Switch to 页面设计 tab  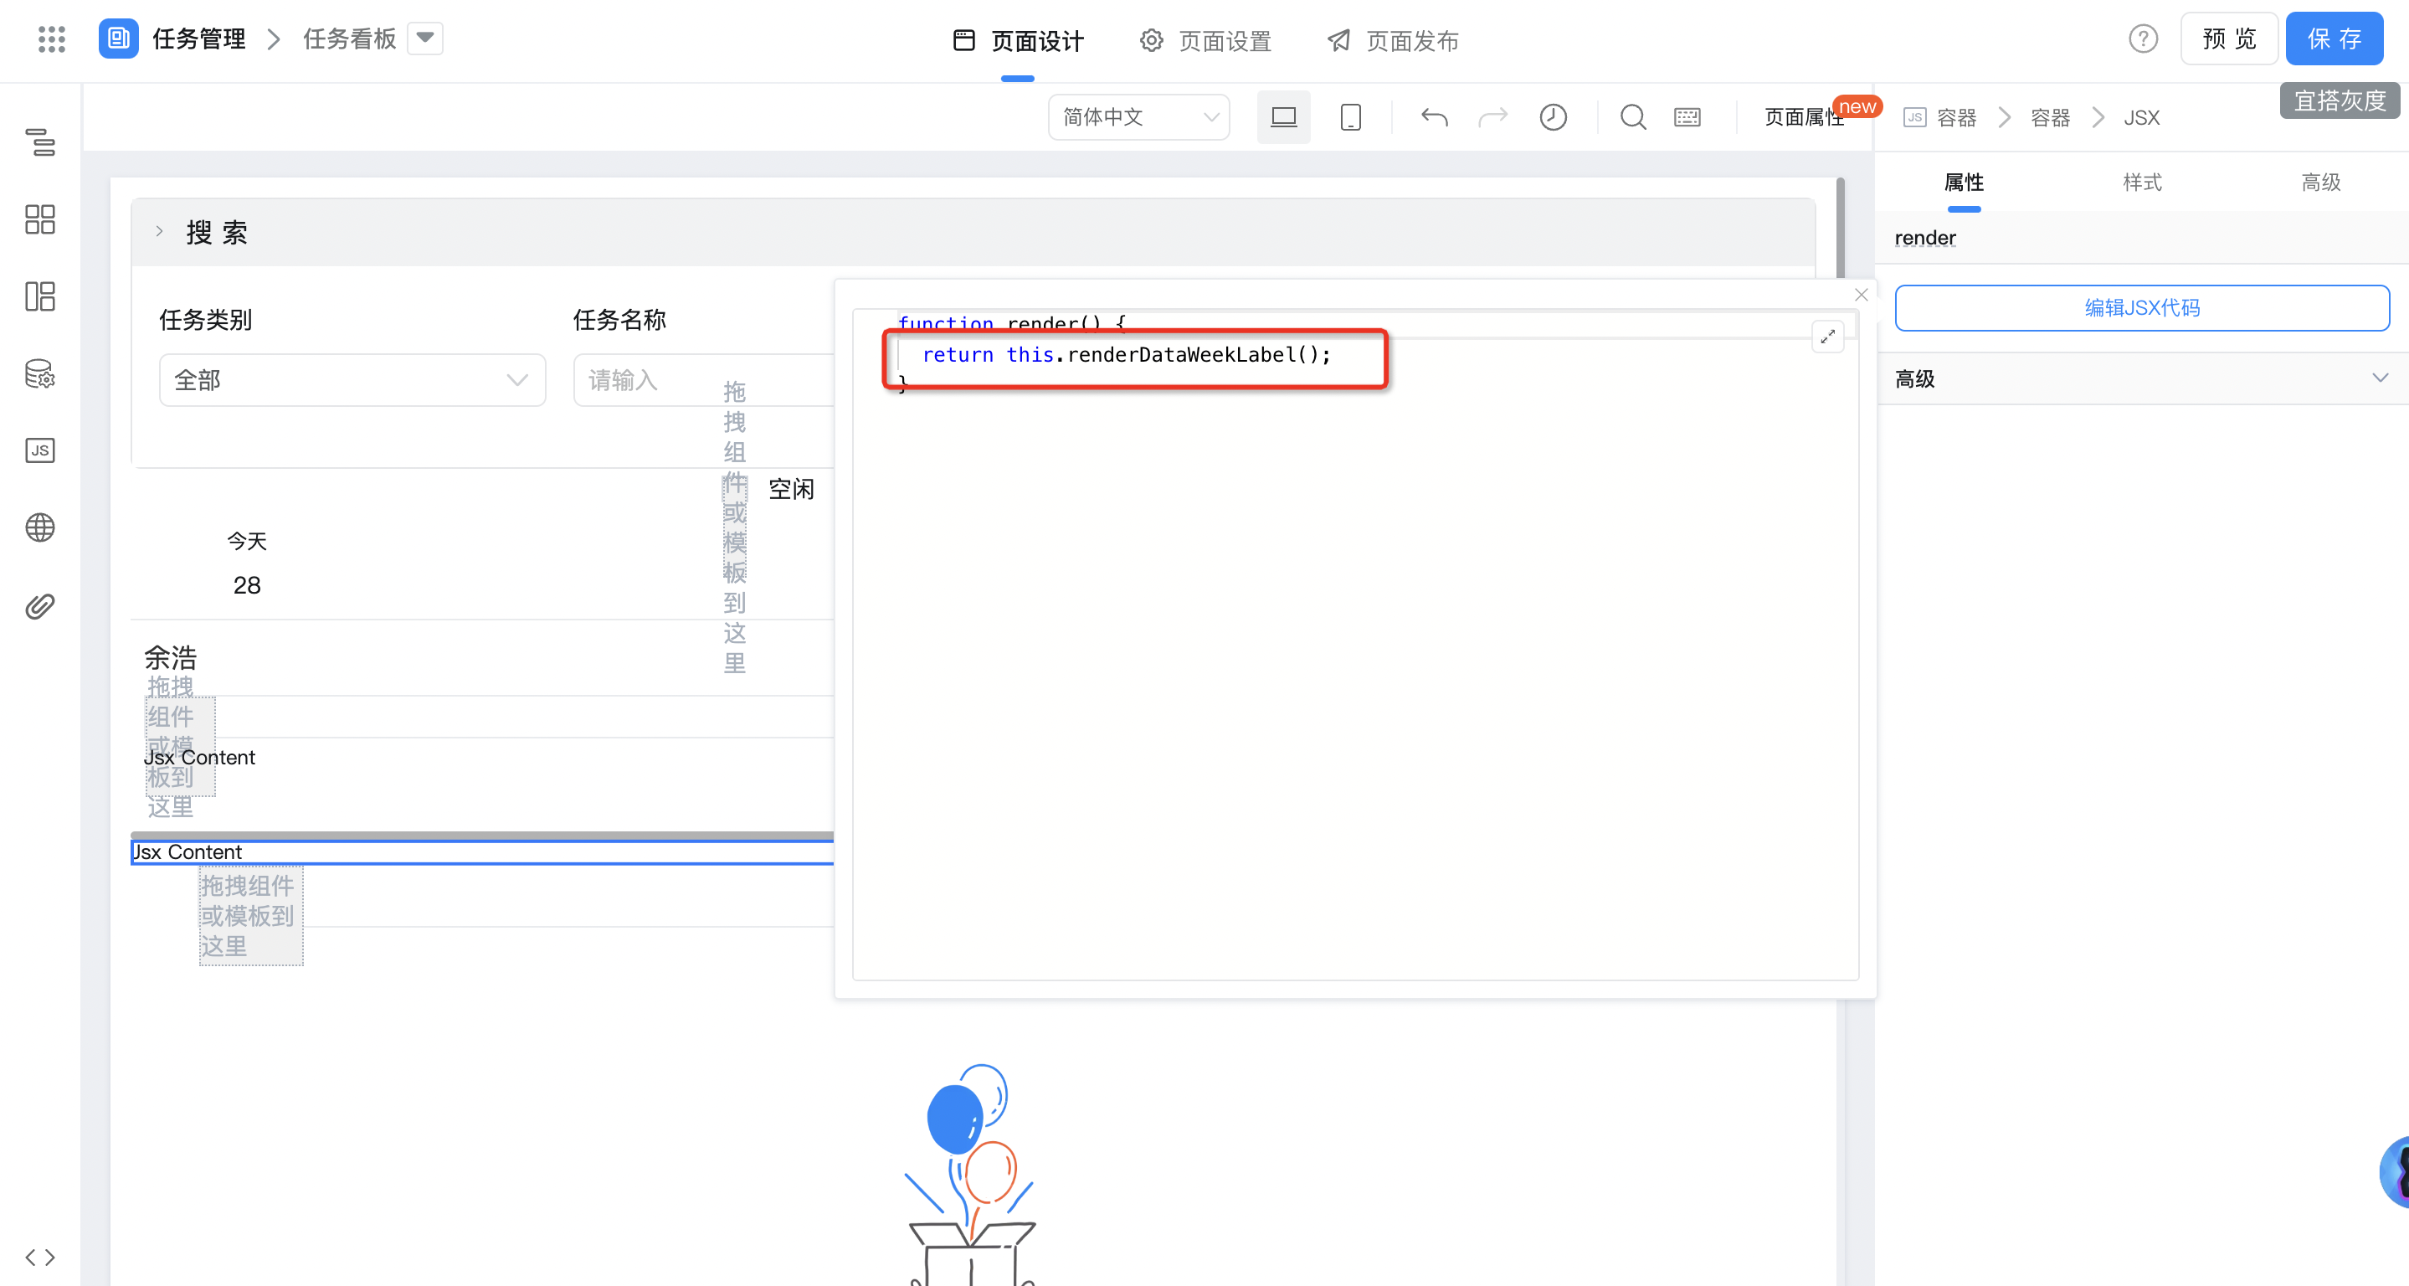click(x=1019, y=40)
